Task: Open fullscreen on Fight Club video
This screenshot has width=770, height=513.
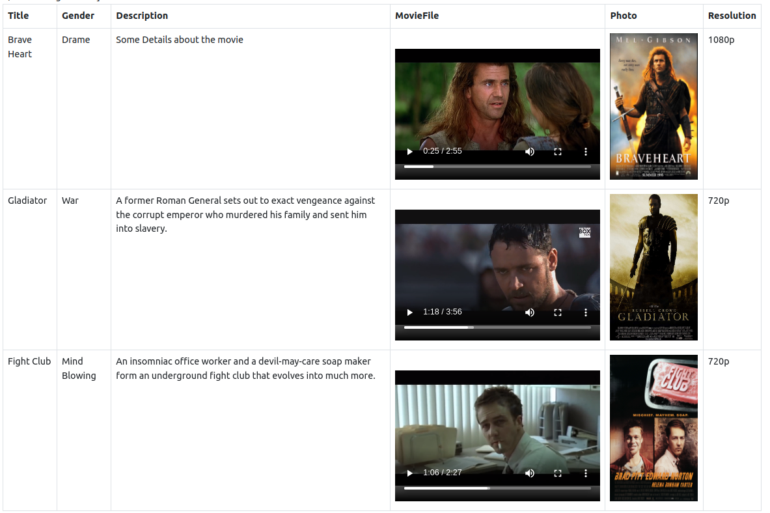Action: tap(557, 473)
